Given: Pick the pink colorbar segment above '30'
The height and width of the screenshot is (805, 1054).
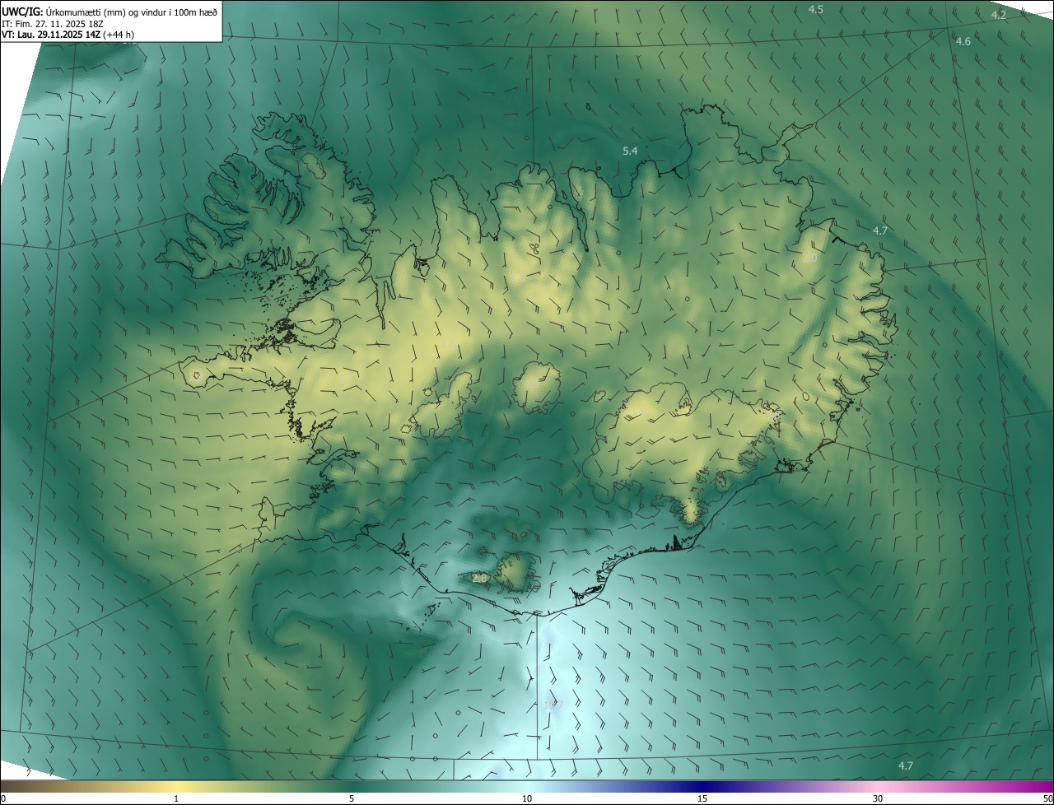Looking at the screenshot, I should pyautogui.click(x=878, y=786).
